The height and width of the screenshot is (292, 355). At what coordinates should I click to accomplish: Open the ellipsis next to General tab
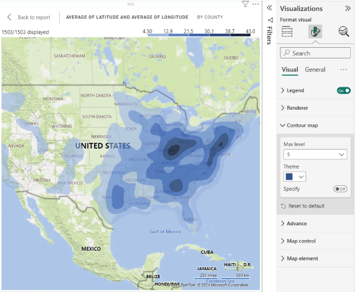(343, 70)
